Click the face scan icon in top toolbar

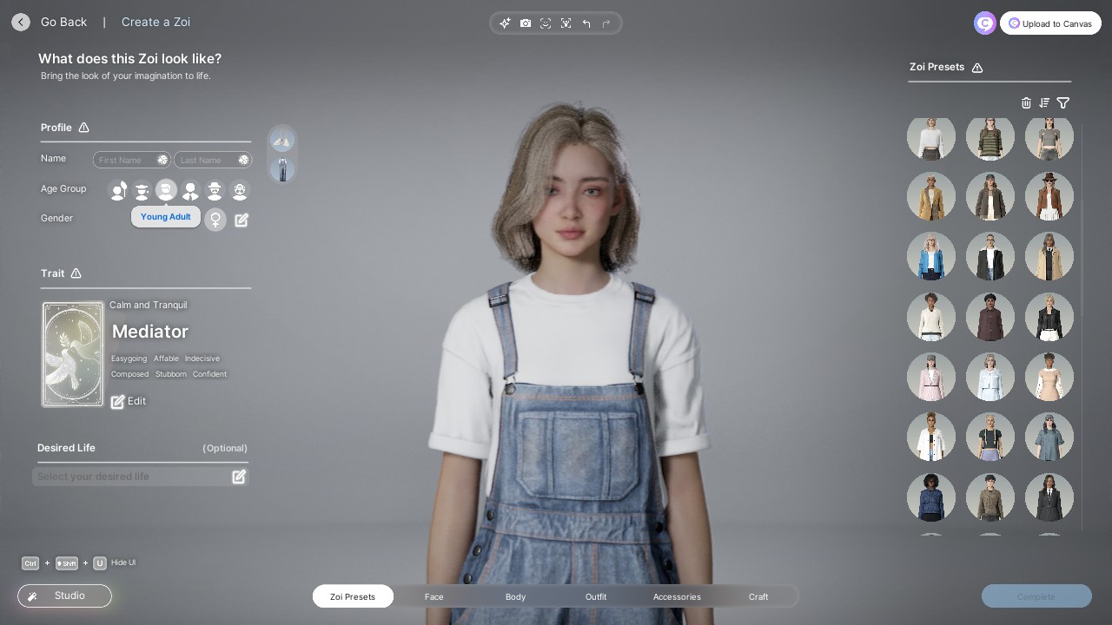[546, 23]
